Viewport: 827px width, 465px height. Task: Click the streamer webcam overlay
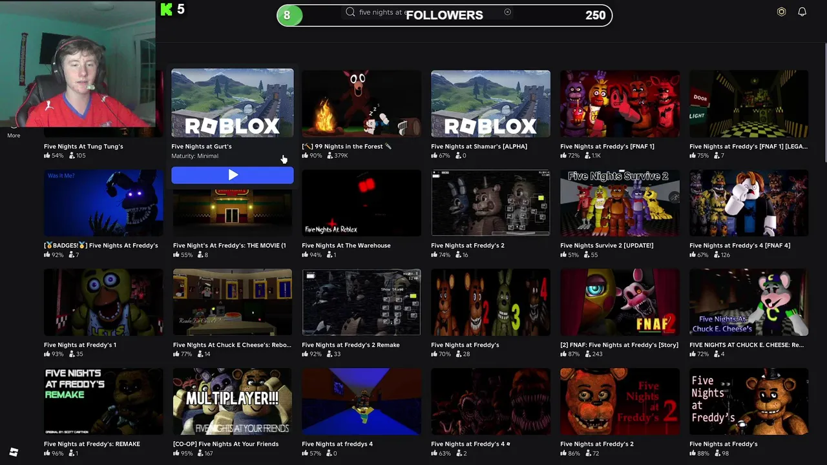pyautogui.click(x=78, y=63)
